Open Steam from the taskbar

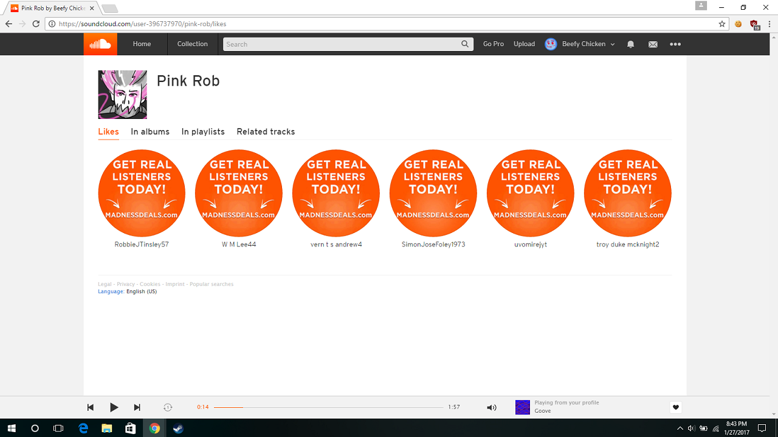[178, 428]
